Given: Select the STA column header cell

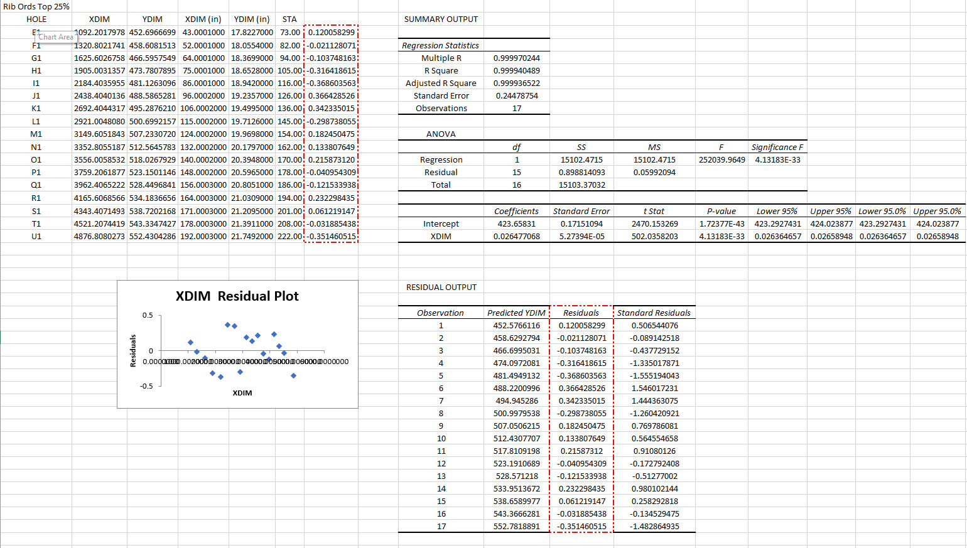Looking at the screenshot, I should [289, 19].
